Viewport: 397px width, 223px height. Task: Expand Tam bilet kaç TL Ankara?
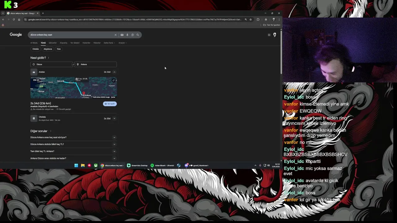click(x=74, y=151)
